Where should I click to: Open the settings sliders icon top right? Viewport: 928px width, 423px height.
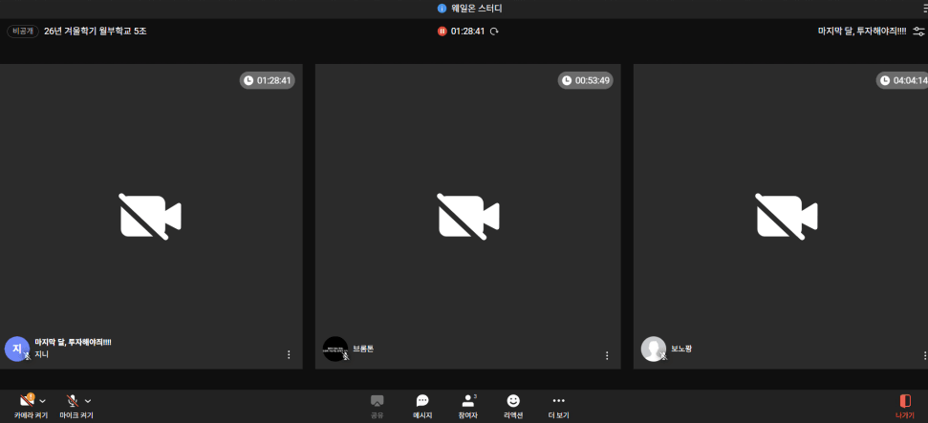[918, 32]
